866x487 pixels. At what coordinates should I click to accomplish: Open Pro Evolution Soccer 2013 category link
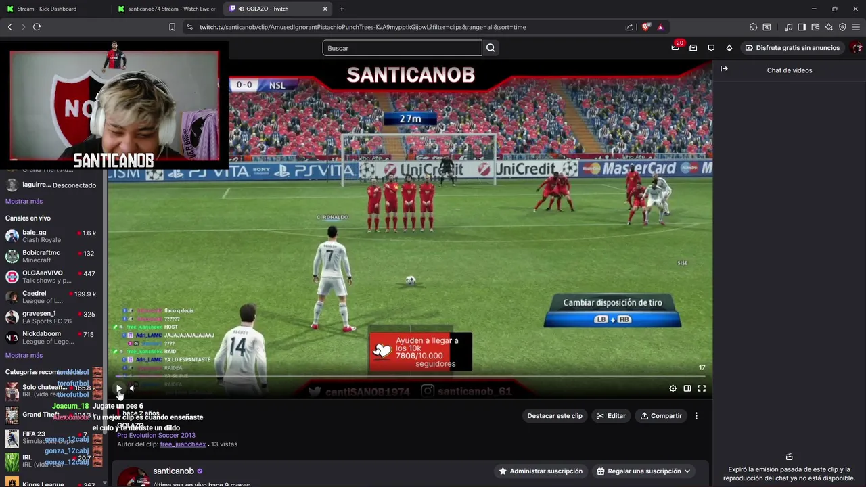[156, 436]
